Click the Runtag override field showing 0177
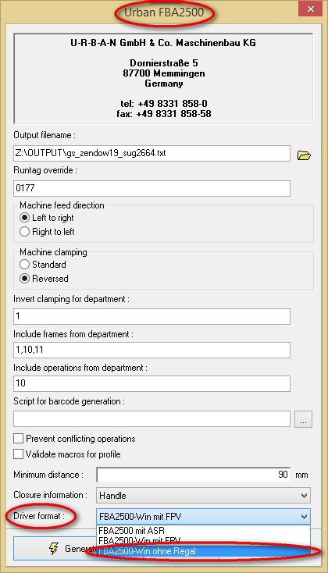 pyautogui.click(x=152, y=188)
